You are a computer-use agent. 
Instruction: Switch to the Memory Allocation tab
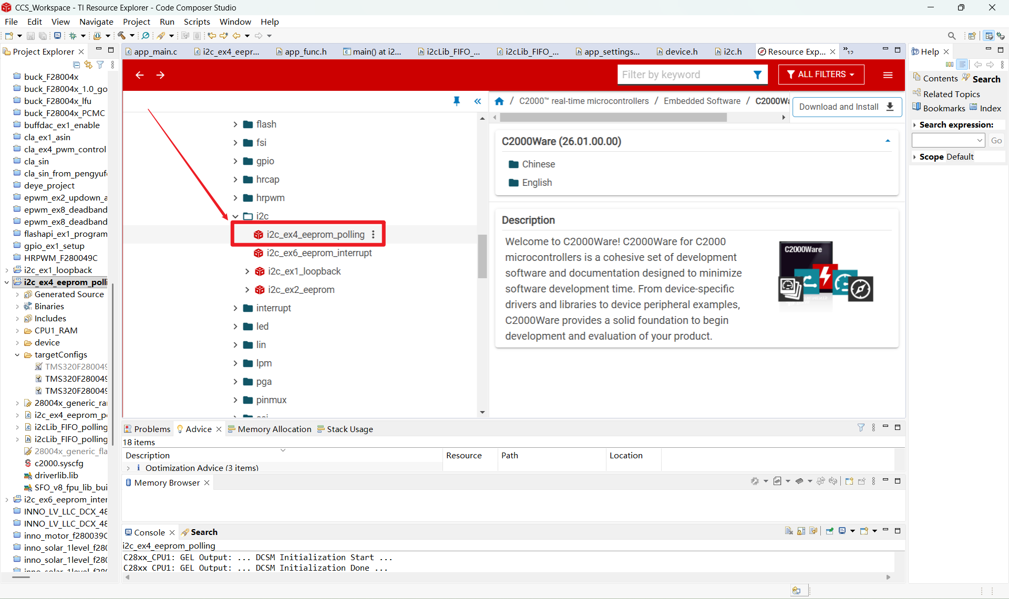(269, 429)
